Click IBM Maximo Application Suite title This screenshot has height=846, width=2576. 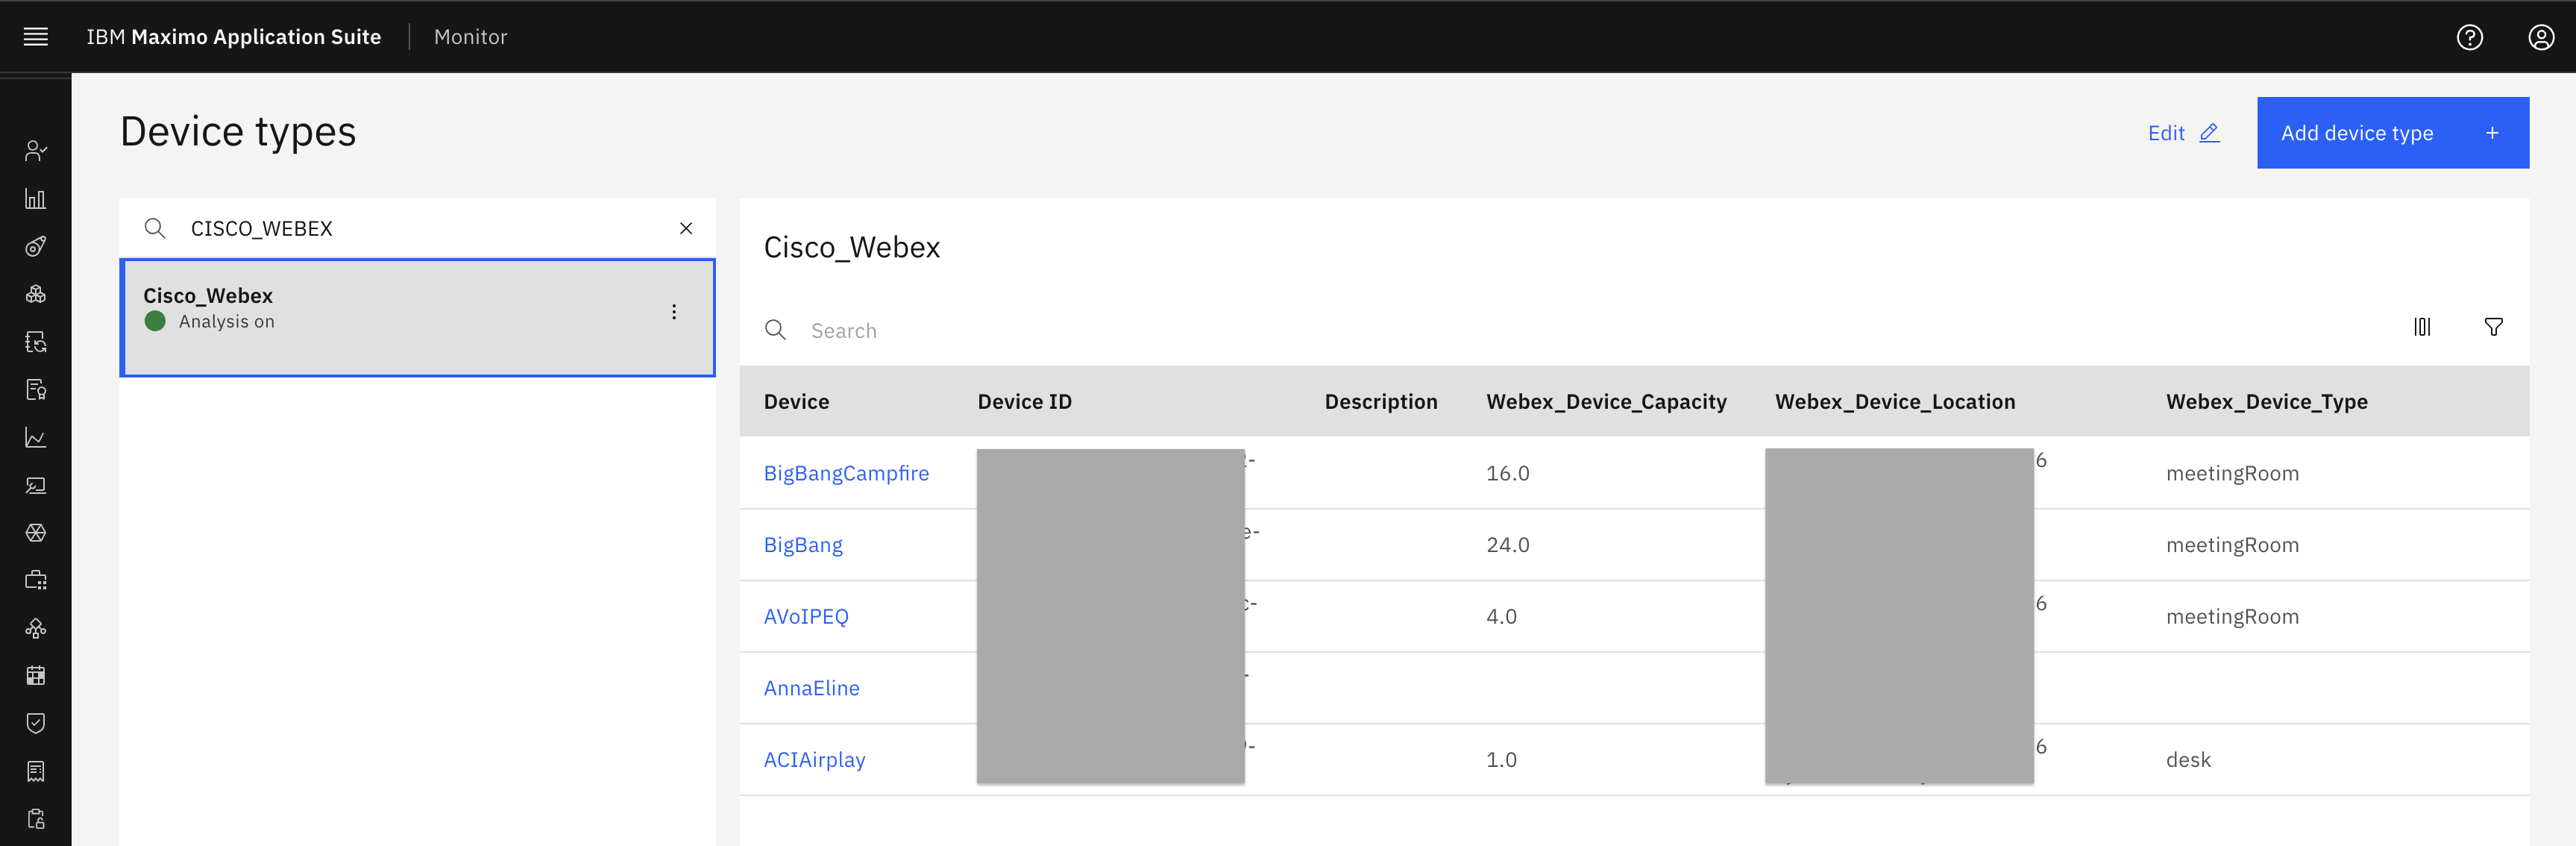point(233,37)
